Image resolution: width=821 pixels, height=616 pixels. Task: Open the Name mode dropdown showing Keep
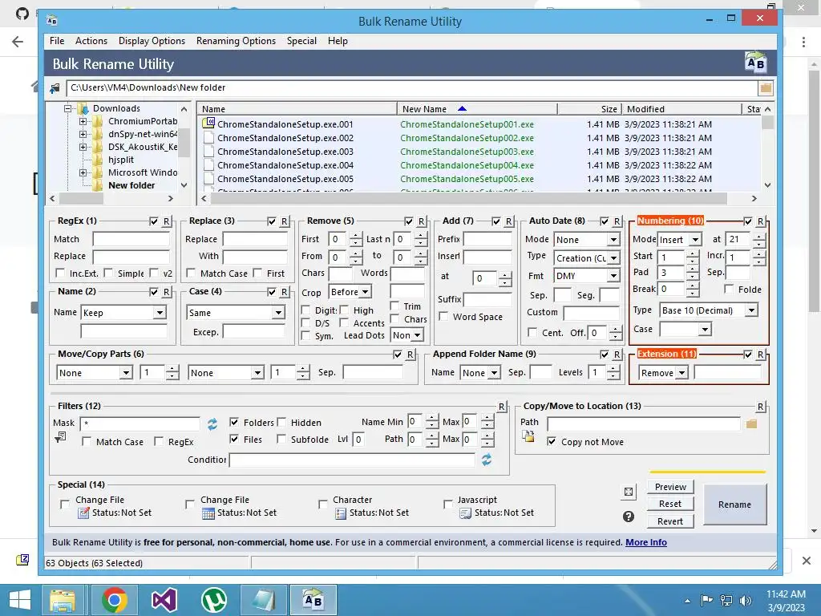(123, 313)
